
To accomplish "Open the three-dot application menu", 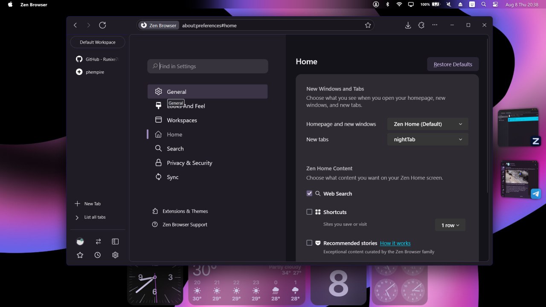I will tap(435, 25).
